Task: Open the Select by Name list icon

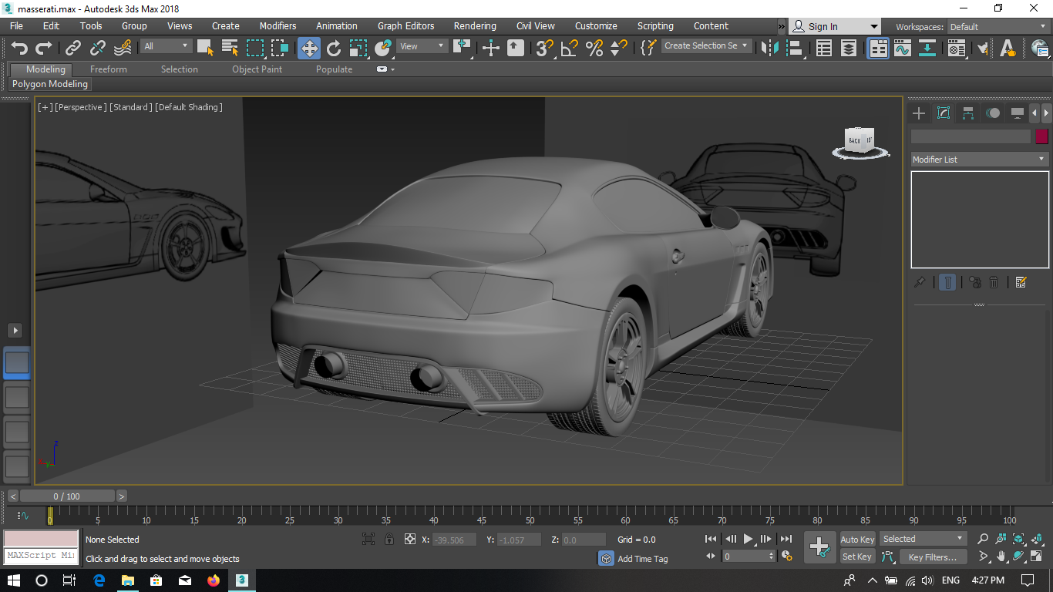Action: (x=230, y=49)
